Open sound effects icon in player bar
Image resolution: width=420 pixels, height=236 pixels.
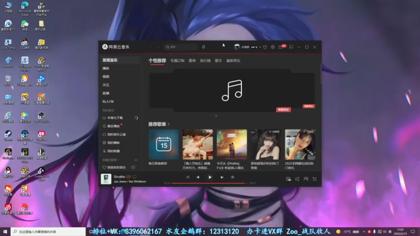[x=288, y=179]
